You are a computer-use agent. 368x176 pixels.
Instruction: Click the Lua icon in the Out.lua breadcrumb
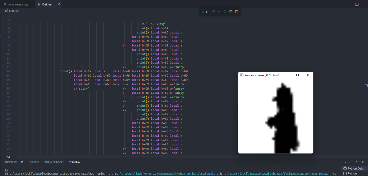click(x=6, y=11)
